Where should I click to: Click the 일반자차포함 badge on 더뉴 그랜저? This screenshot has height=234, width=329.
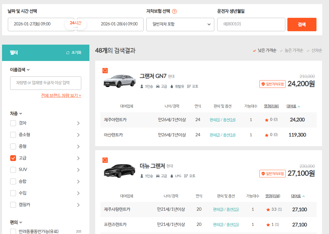click(272, 174)
